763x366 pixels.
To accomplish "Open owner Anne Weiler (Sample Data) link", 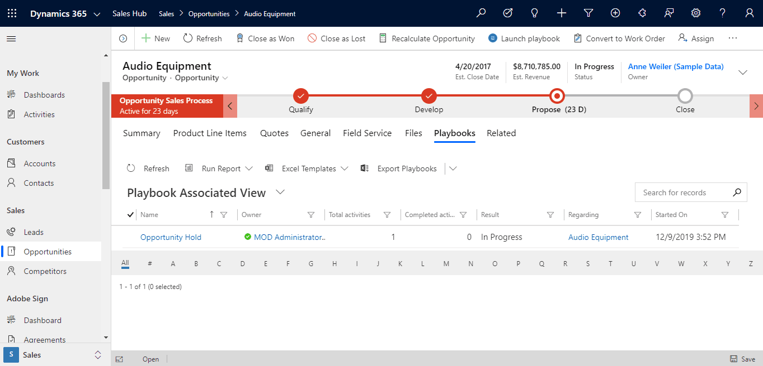I will click(x=676, y=66).
